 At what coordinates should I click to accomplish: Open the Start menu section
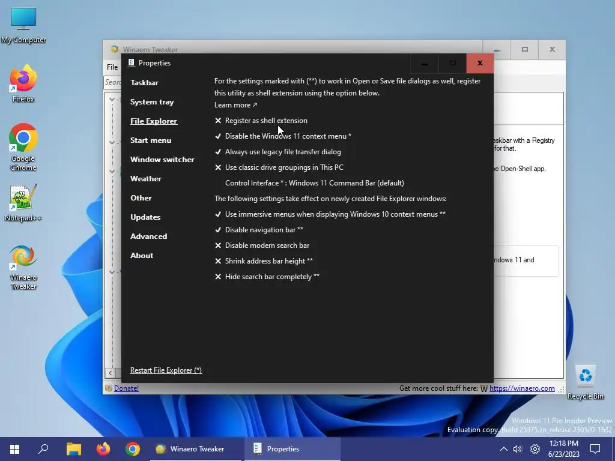click(x=151, y=140)
